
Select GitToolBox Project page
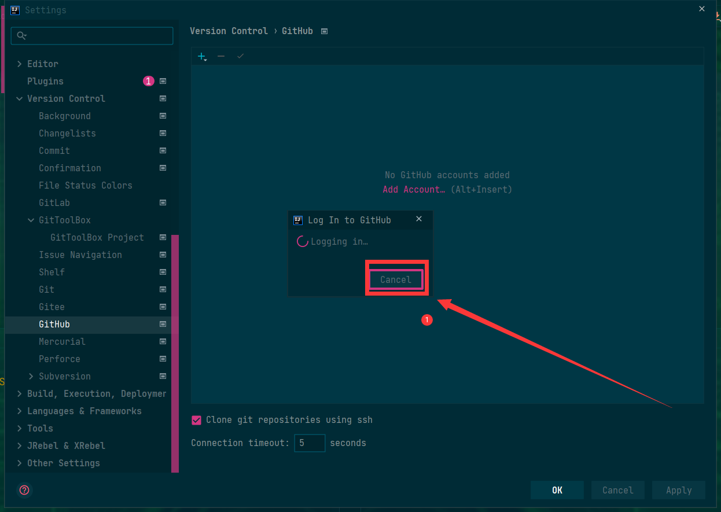pyautogui.click(x=97, y=238)
